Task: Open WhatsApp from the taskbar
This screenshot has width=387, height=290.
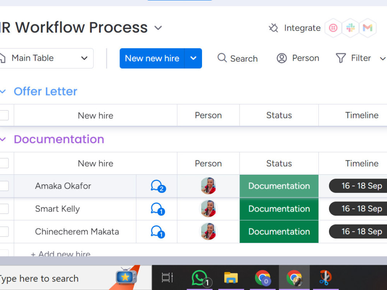Action: pyautogui.click(x=199, y=277)
